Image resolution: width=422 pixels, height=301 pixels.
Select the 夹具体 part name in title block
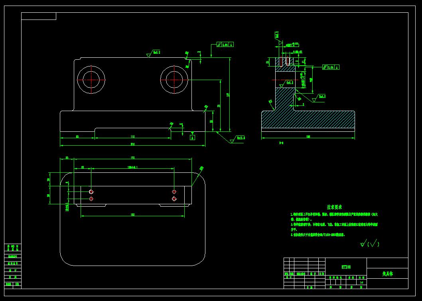click(x=387, y=274)
